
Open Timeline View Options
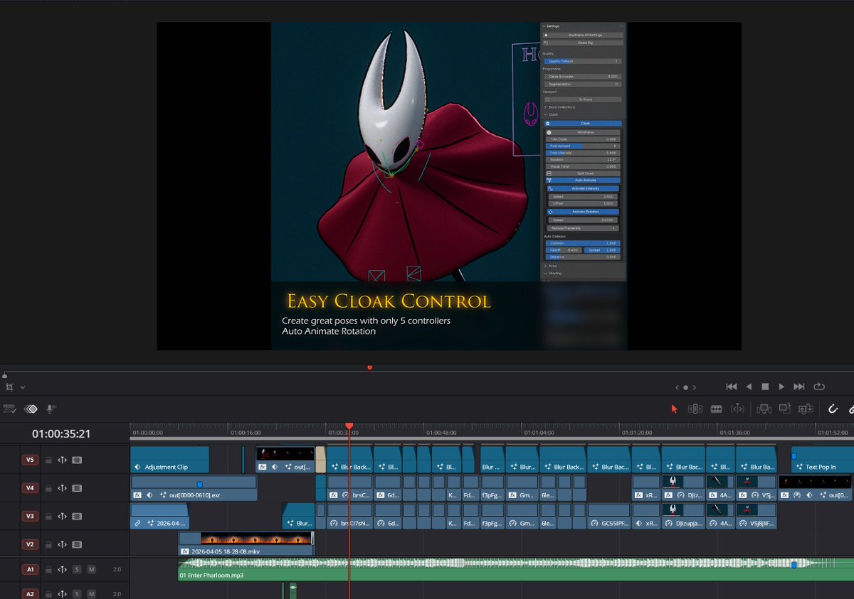click(x=9, y=409)
